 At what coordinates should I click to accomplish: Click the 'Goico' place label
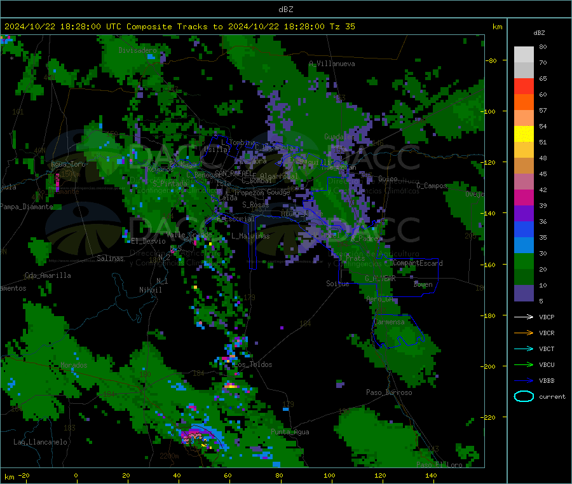click(x=388, y=179)
